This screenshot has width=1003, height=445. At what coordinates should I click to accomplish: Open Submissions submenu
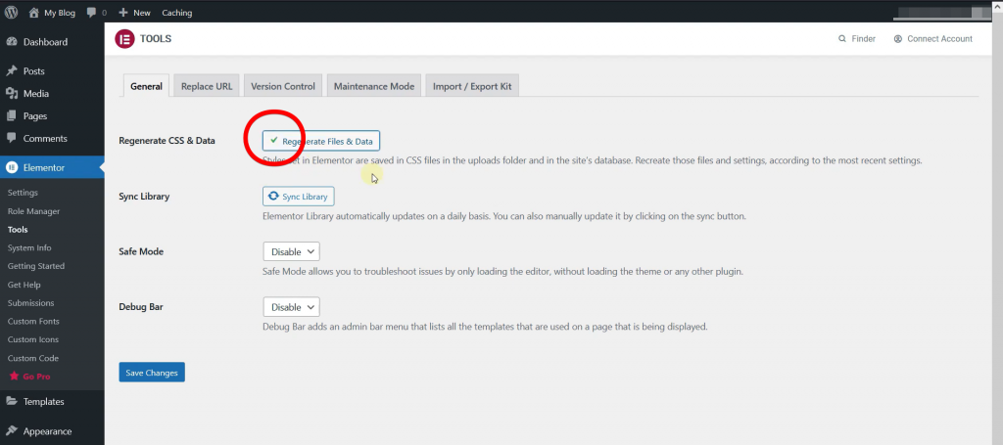30,302
